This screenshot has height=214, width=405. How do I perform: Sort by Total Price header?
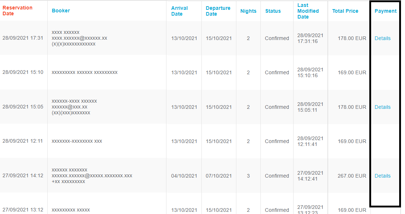[x=345, y=11]
